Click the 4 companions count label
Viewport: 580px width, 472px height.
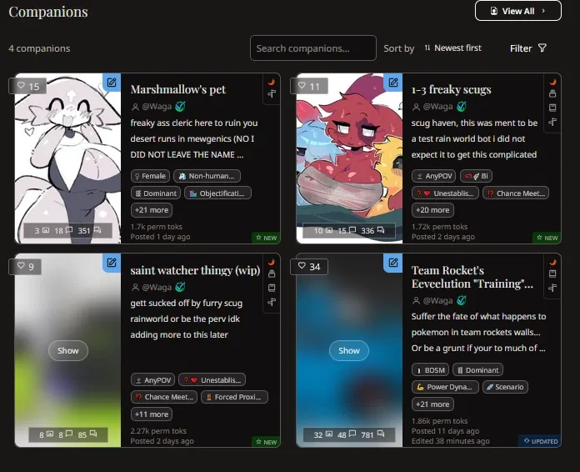pyautogui.click(x=39, y=48)
